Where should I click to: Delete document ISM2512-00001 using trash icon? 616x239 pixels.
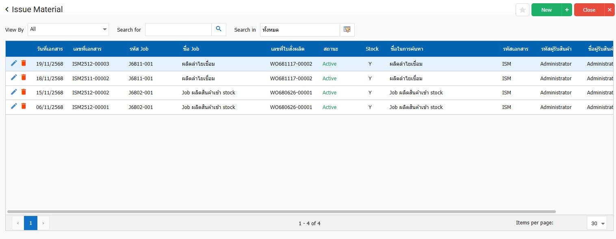pyautogui.click(x=24, y=107)
